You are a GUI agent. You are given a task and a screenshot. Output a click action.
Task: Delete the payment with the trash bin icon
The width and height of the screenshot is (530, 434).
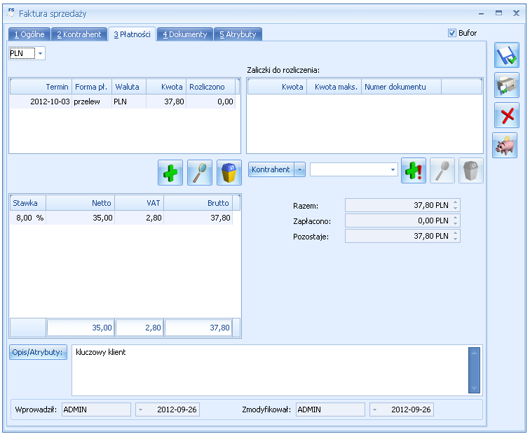229,172
